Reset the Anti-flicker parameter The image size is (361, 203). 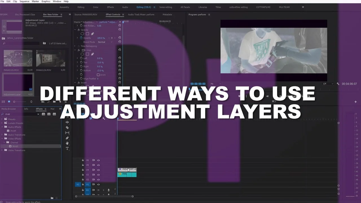[x=120, y=26]
